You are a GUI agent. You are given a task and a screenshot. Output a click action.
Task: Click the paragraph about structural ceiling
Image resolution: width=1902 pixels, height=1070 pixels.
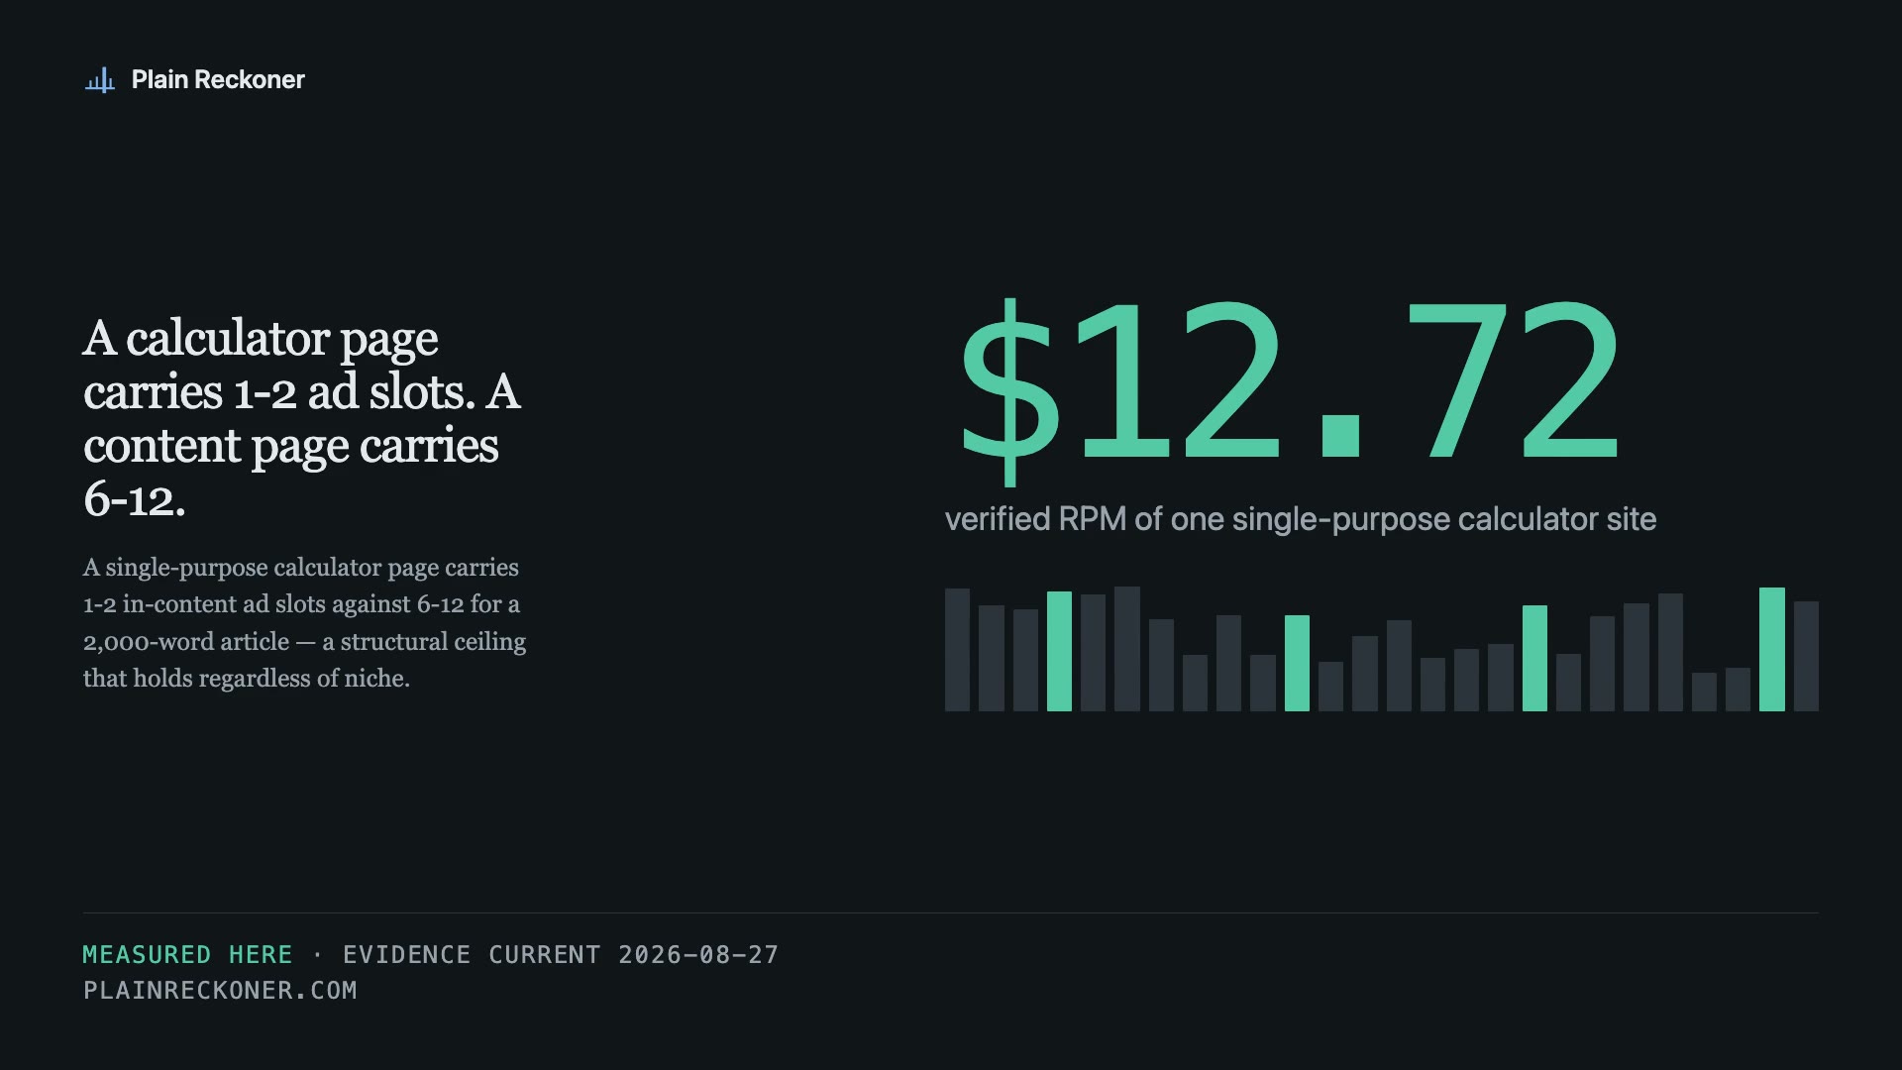click(305, 623)
